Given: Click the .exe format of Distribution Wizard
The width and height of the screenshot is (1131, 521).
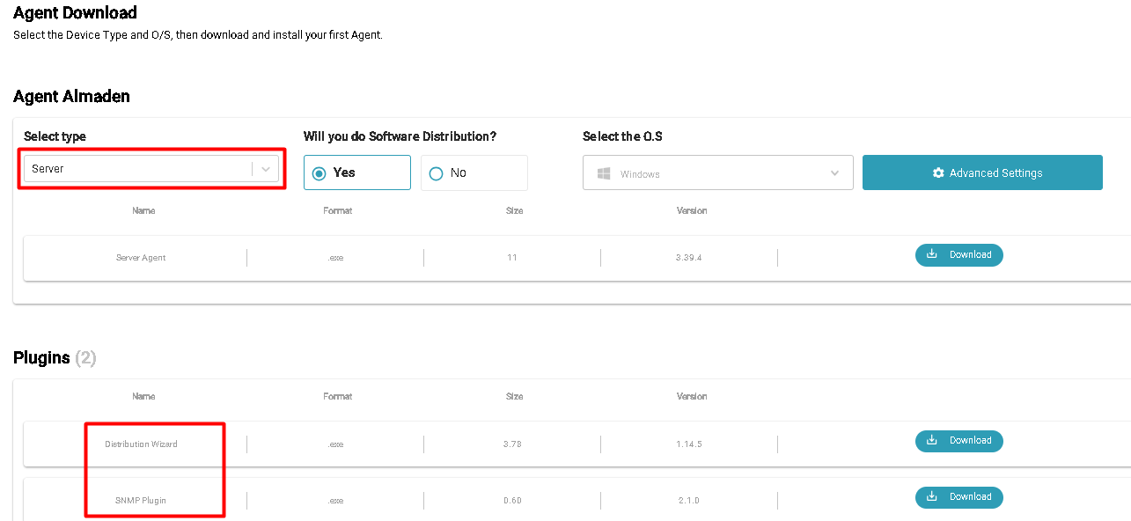Looking at the screenshot, I should coord(335,444).
